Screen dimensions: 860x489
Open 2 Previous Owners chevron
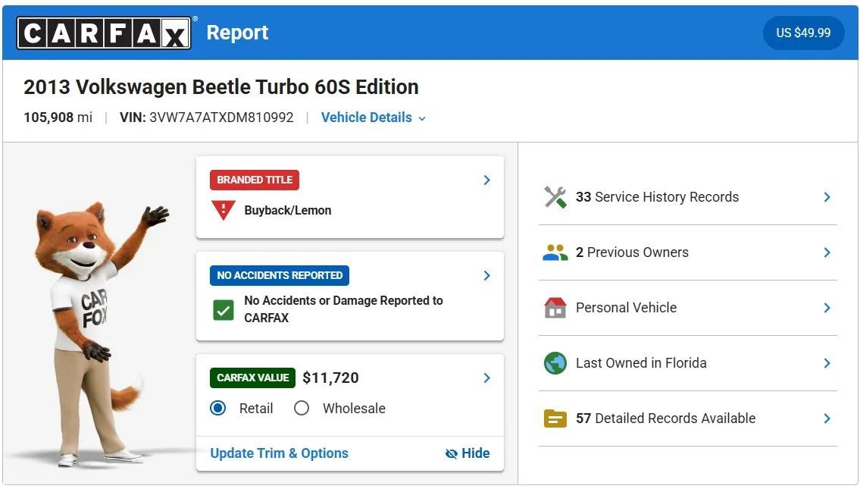click(x=827, y=252)
